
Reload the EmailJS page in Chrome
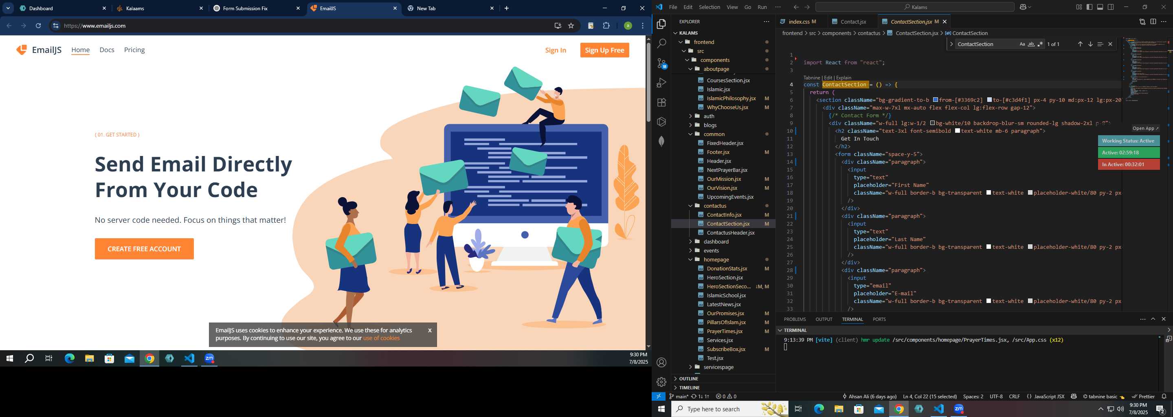point(38,26)
